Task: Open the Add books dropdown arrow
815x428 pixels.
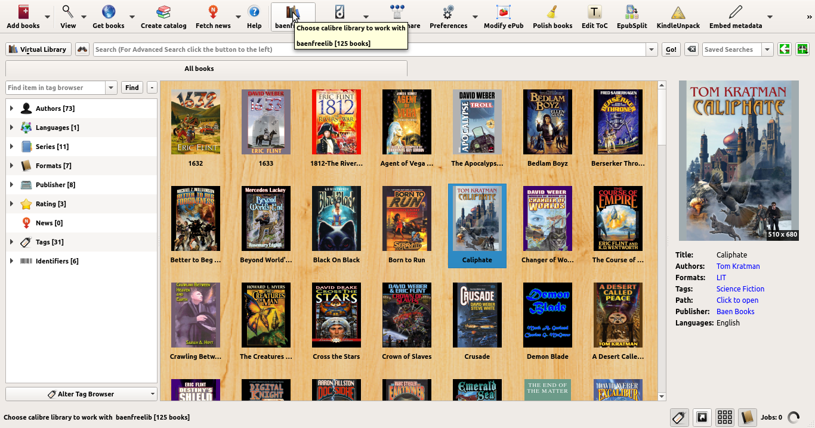Action: tap(48, 17)
